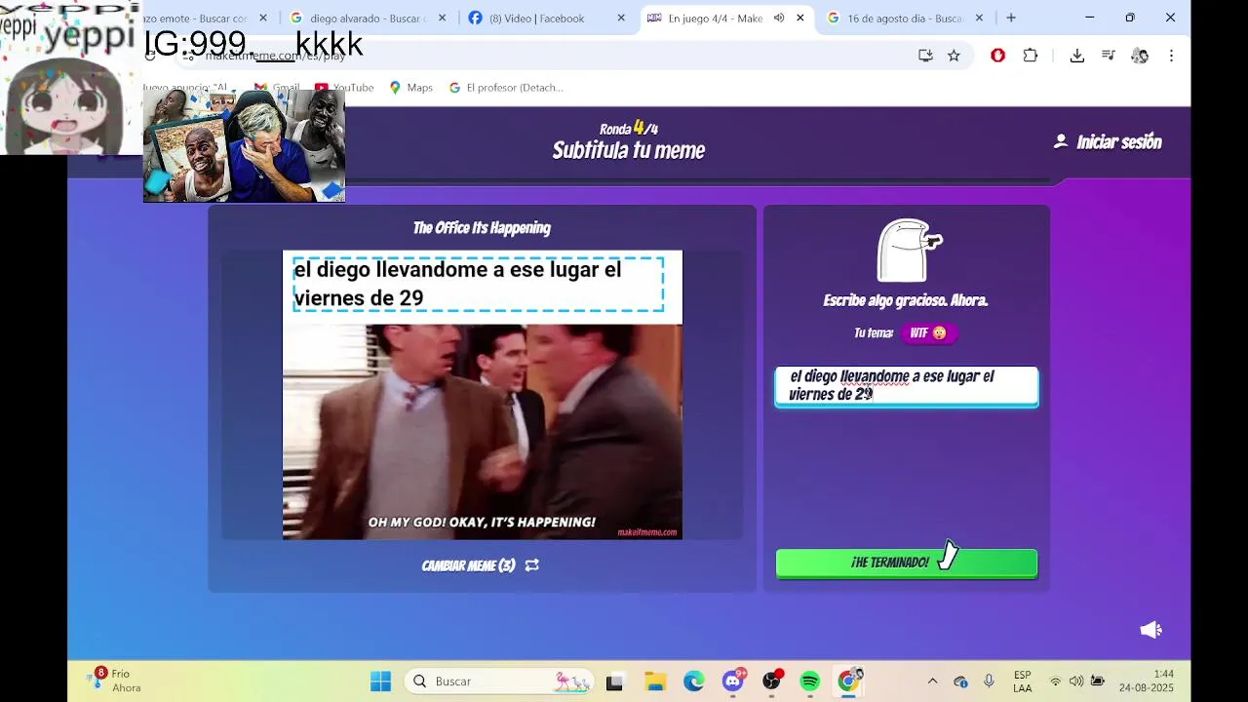1248x702 pixels.
Task: Click the battery tray icon
Action: pos(1098,682)
